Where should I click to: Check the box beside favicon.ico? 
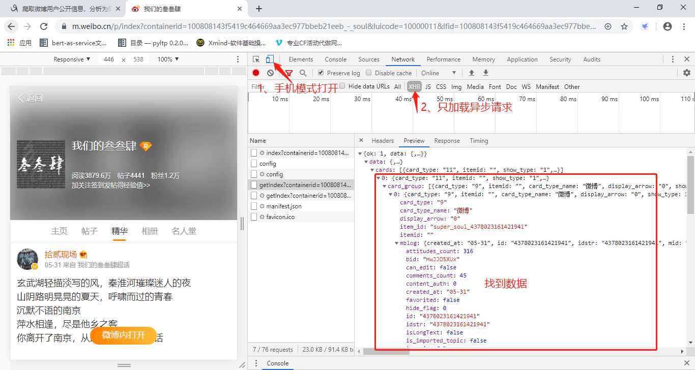click(254, 217)
